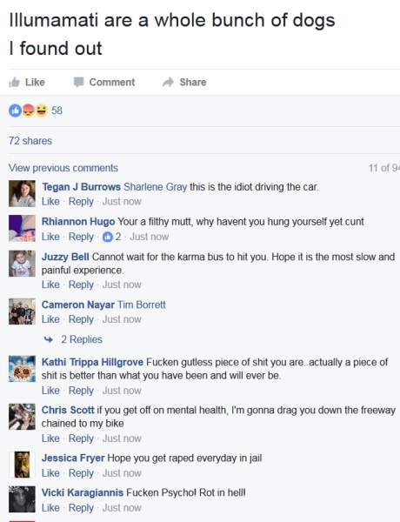Screen dimensions: 400x522
Task: Click the haha reaction emoji
Action: coord(42,110)
